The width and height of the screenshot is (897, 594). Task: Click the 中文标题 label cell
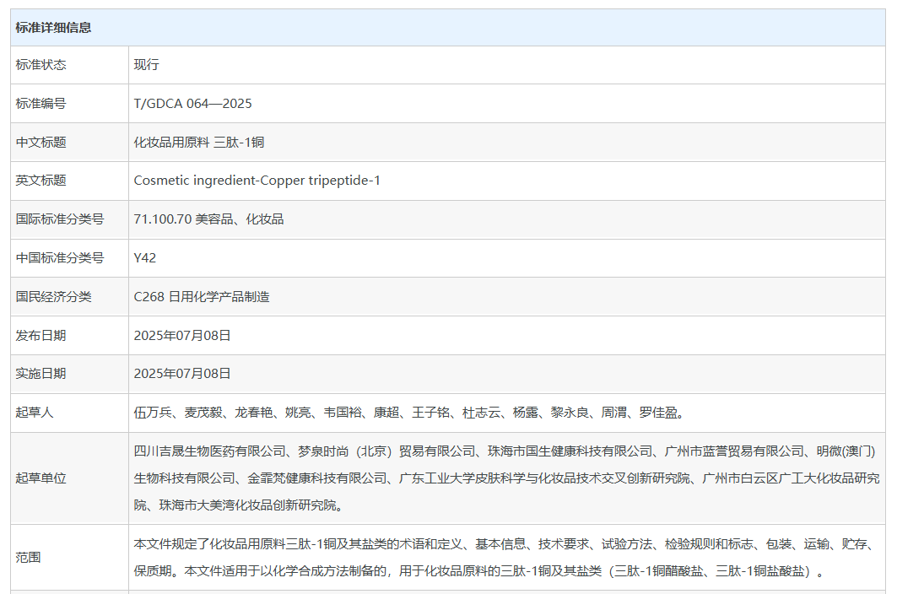click(x=41, y=143)
